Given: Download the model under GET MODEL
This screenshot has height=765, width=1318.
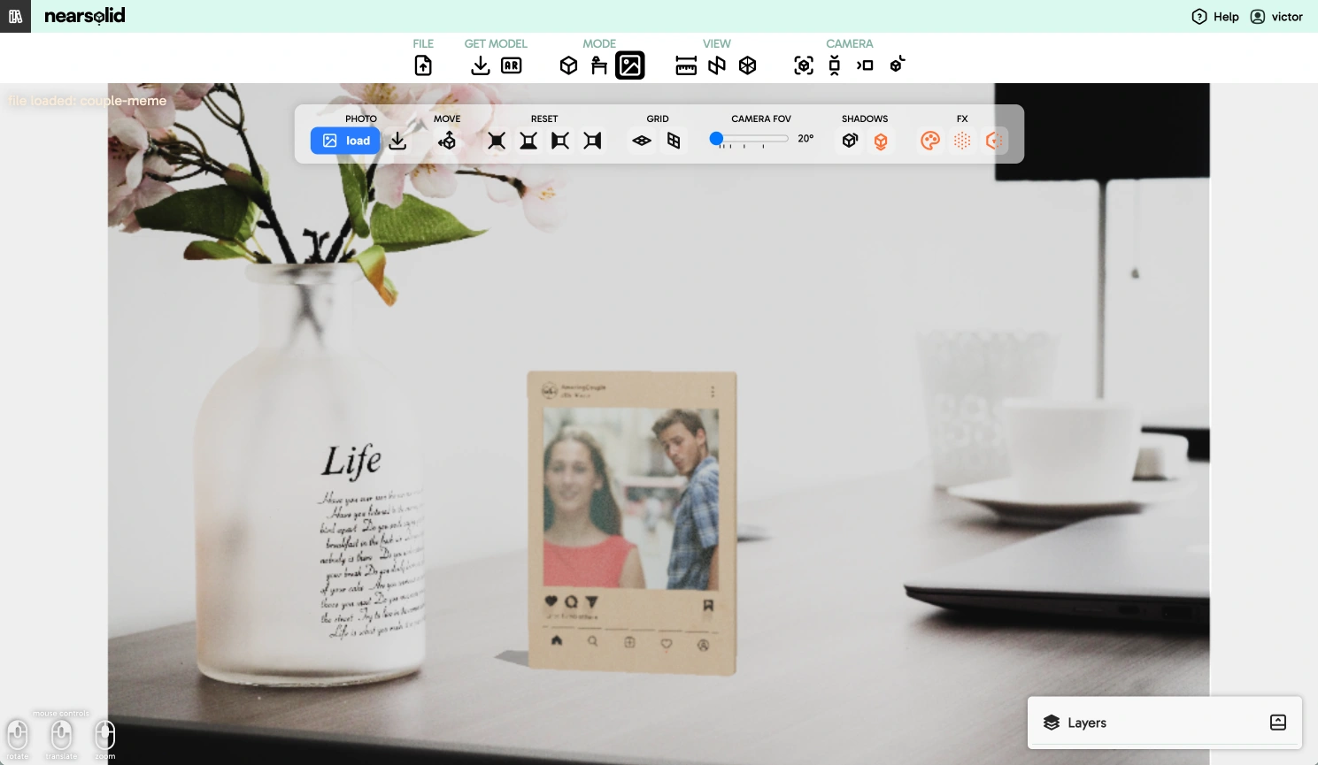Looking at the screenshot, I should click(x=480, y=65).
